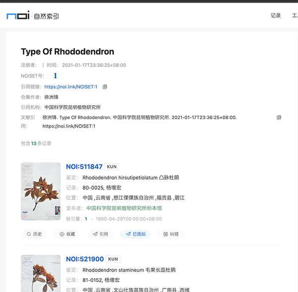Open record NOI:511847
Screen dimensions: 298x292
84,167
